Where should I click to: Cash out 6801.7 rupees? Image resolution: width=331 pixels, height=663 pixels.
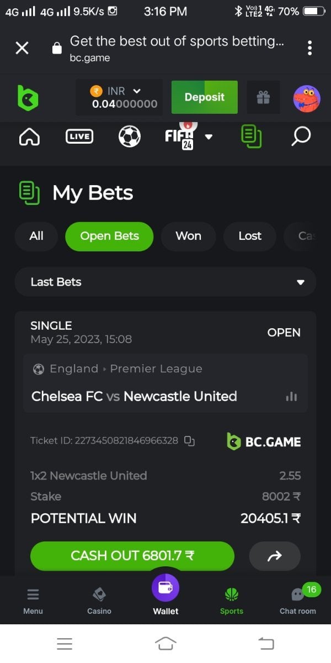(132, 556)
